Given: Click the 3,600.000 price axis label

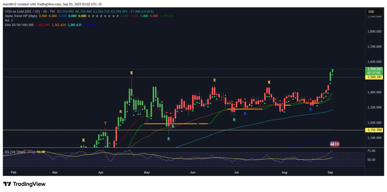Looking at the screenshot, I should [375, 62].
